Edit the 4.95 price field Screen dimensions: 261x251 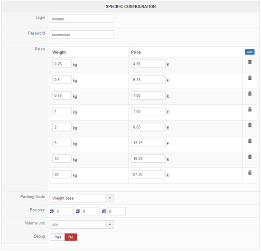pos(148,64)
